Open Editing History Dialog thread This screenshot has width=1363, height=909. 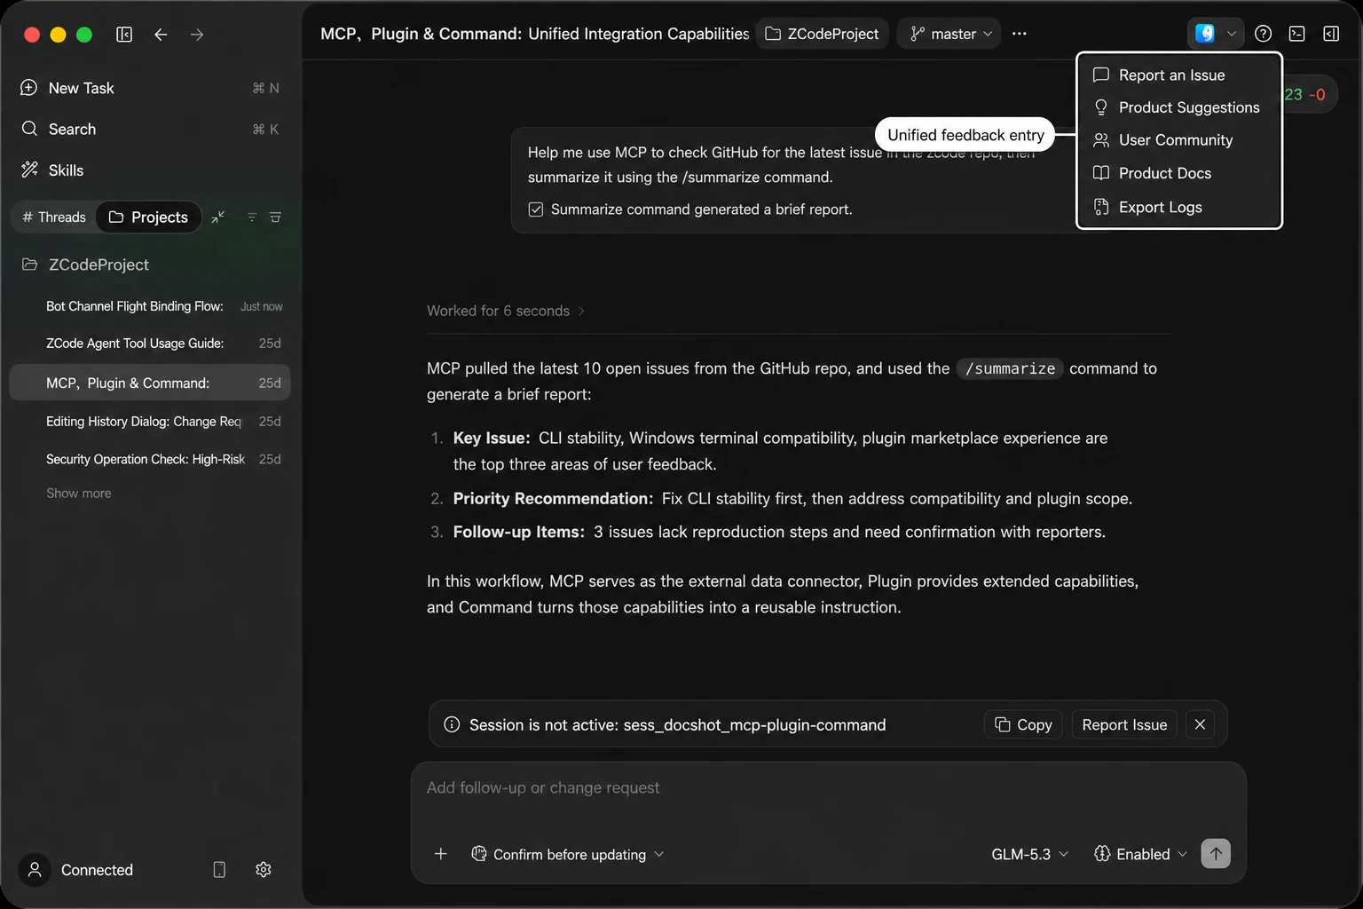[150, 422]
